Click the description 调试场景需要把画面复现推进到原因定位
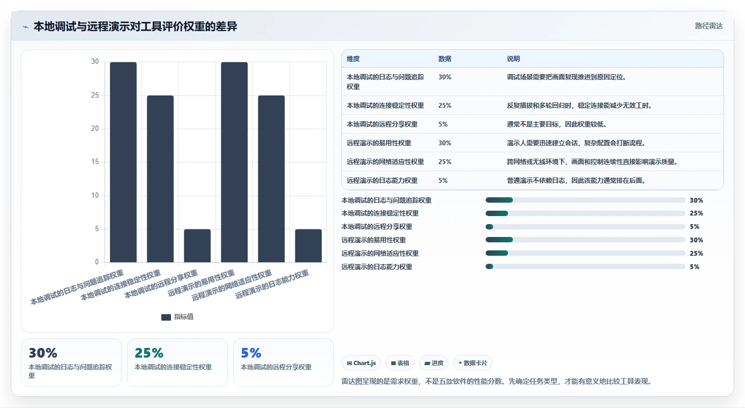The height and width of the screenshot is (408, 745). coord(567,77)
